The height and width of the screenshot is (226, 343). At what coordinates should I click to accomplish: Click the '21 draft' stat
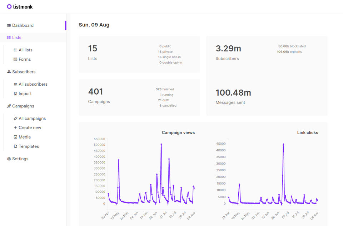click(164, 100)
